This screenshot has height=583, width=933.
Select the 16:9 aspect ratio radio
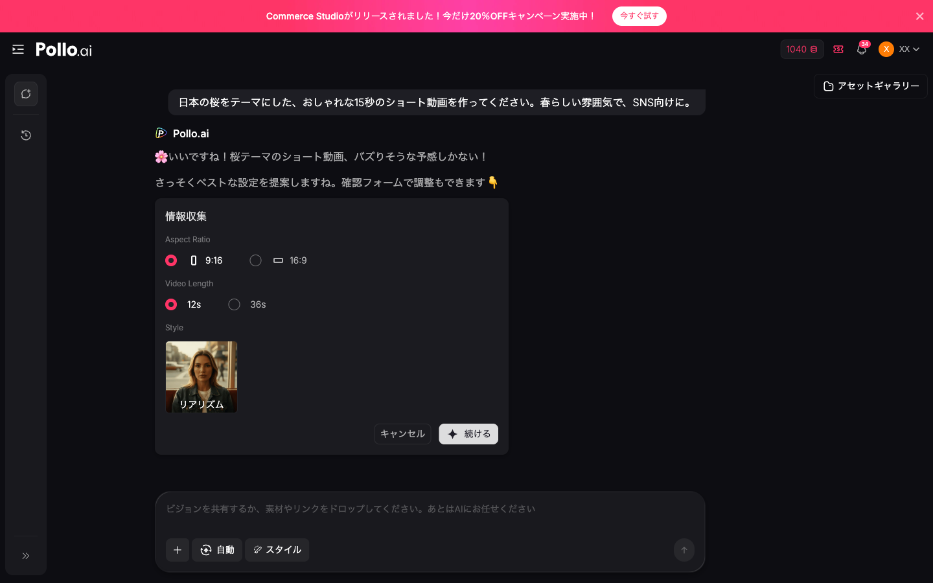coord(256,260)
